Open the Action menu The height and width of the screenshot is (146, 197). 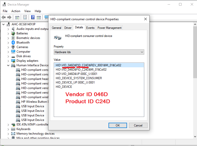pos(16,11)
